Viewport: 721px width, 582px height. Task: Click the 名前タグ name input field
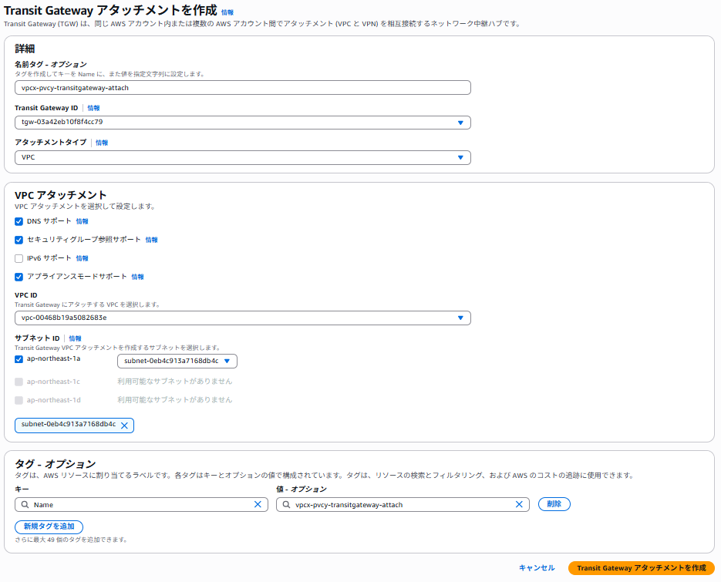(x=243, y=87)
